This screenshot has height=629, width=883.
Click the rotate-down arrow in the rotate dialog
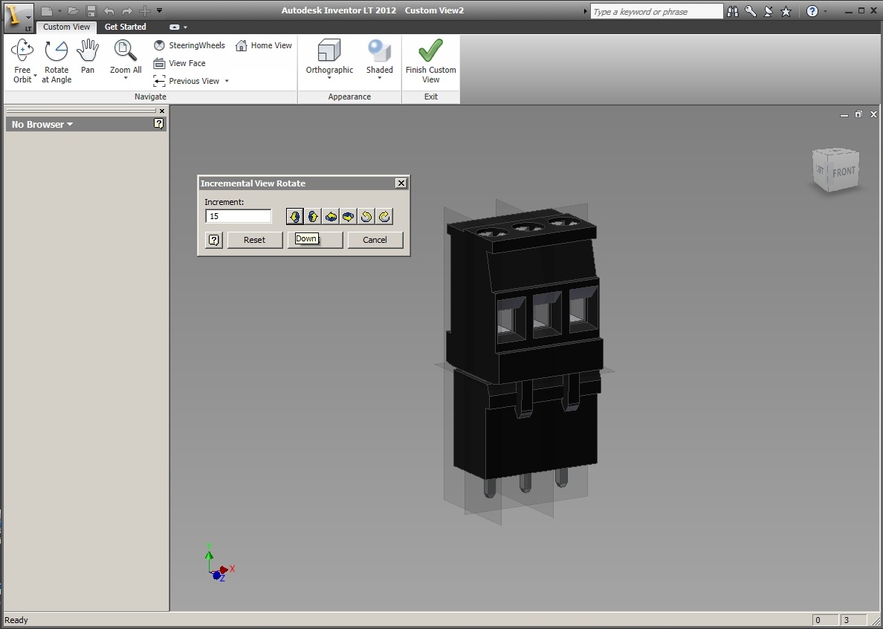tap(295, 216)
